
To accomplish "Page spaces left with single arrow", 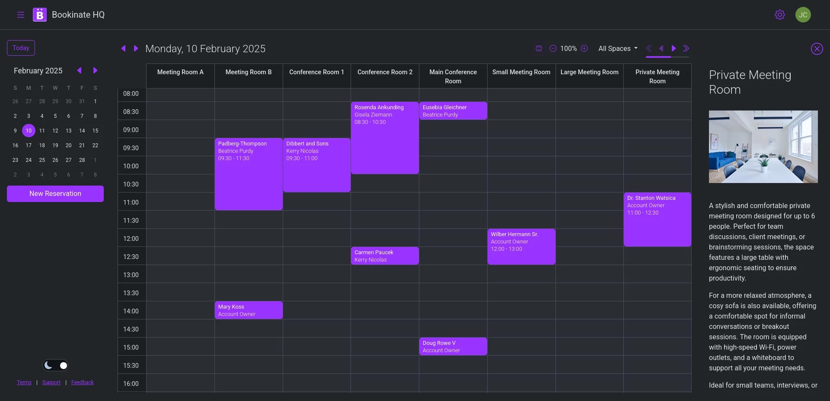I will point(661,48).
